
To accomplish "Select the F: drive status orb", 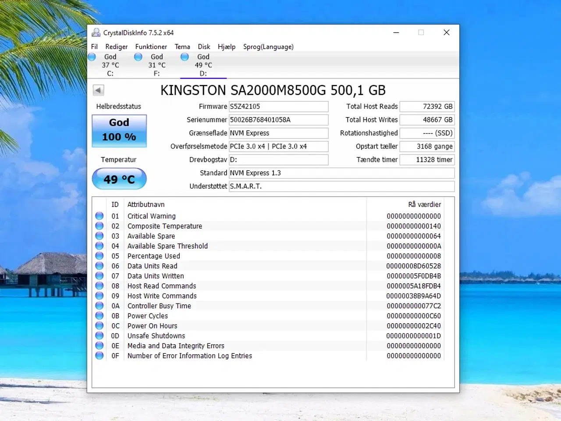I will [138, 57].
